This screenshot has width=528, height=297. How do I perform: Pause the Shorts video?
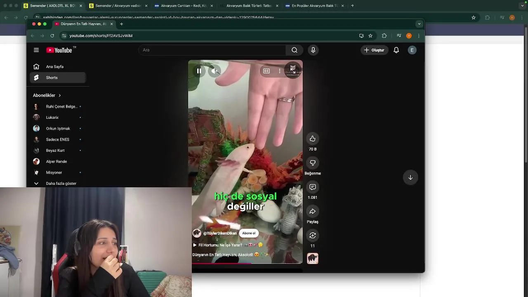point(199,71)
